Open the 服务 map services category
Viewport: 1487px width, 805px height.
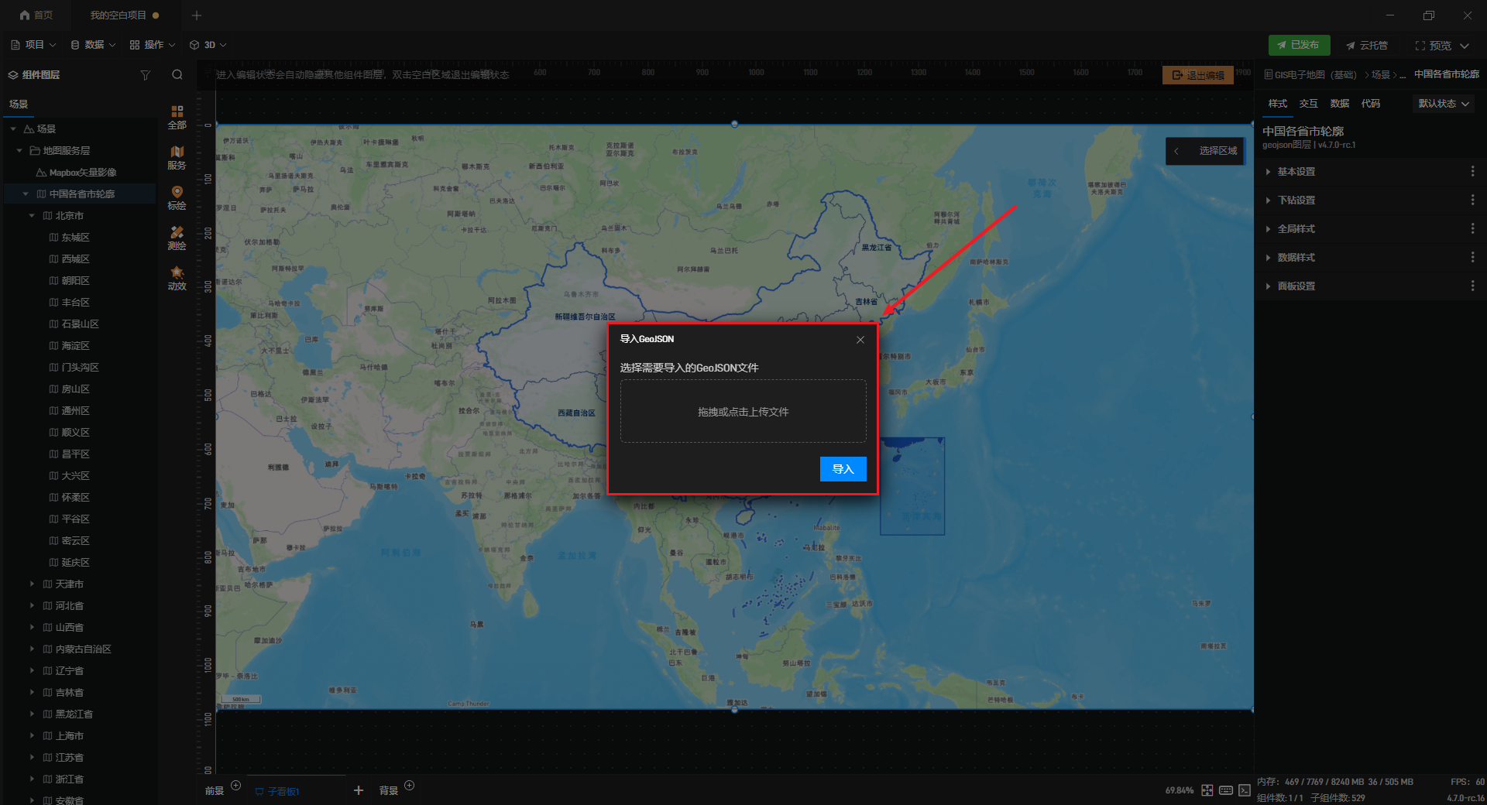pyautogui.click(x=177, y=157)
